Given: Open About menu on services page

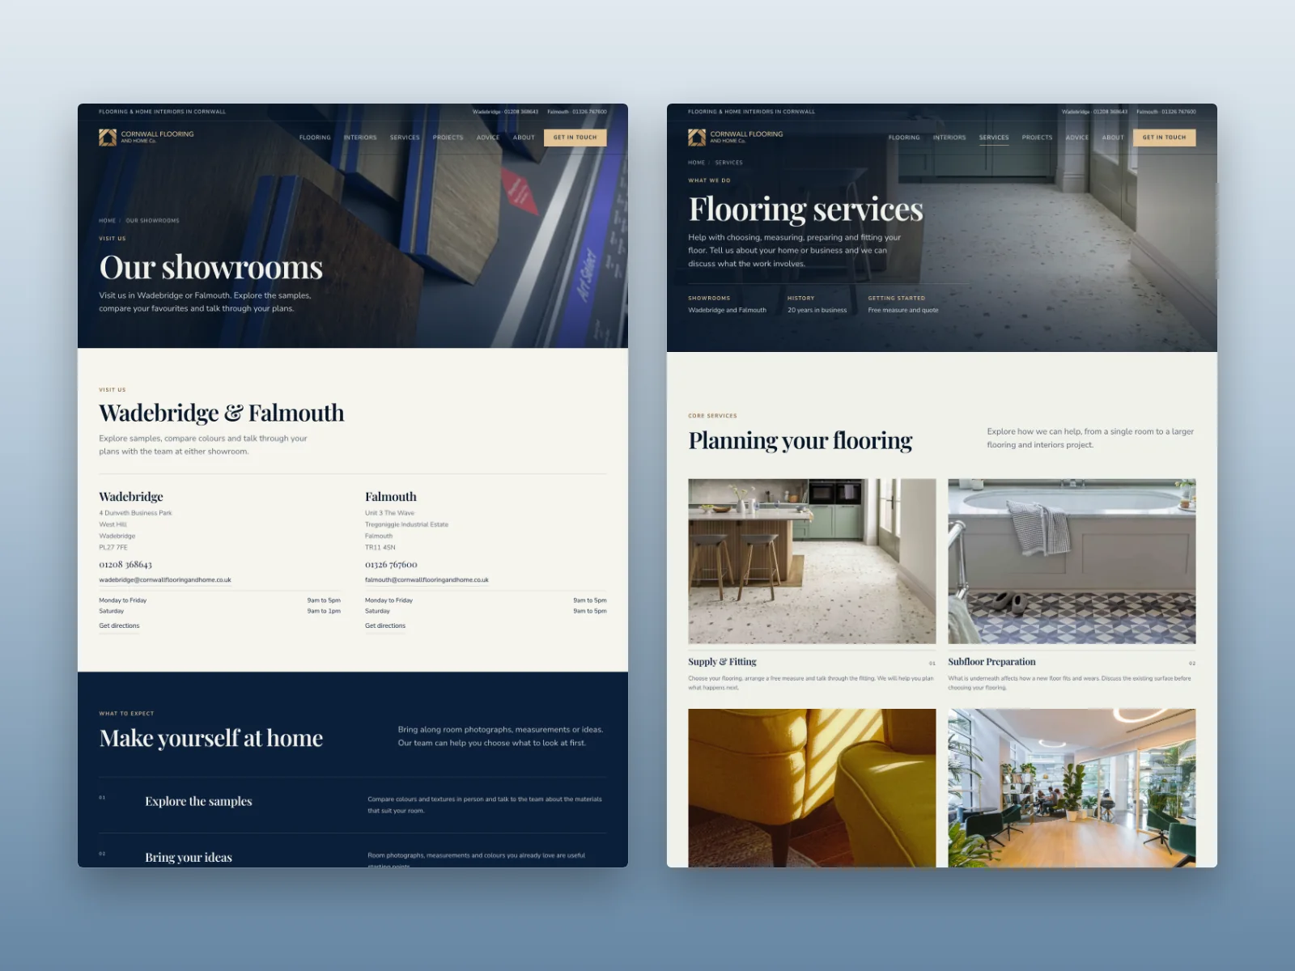Looking at the screenshot, I should tap(1113, 138).
